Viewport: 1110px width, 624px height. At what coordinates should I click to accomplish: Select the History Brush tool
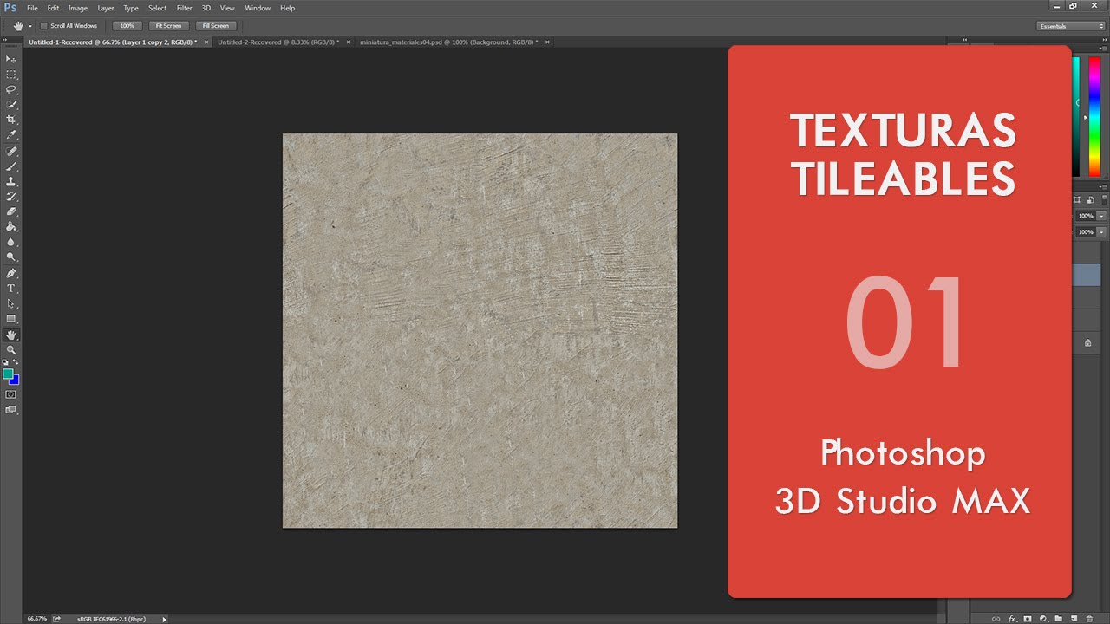coord(11,197)
